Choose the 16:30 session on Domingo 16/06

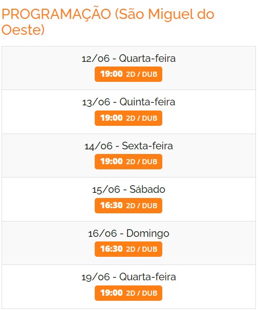coord(128,249)
